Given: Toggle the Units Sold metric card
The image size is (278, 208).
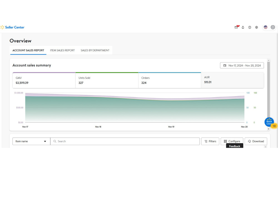Looking at the screenshot, I should (107, 80).
